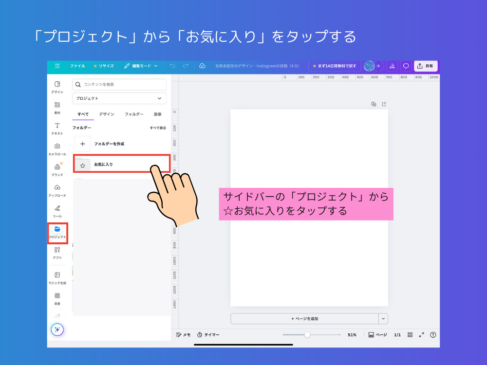Click the chevron next to ページを追加
This screenshot has width=487, height=365.
(383, 318)
